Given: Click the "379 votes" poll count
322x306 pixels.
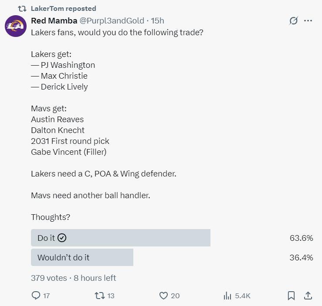Looking at the screenshot, I should tap(49, 278).
